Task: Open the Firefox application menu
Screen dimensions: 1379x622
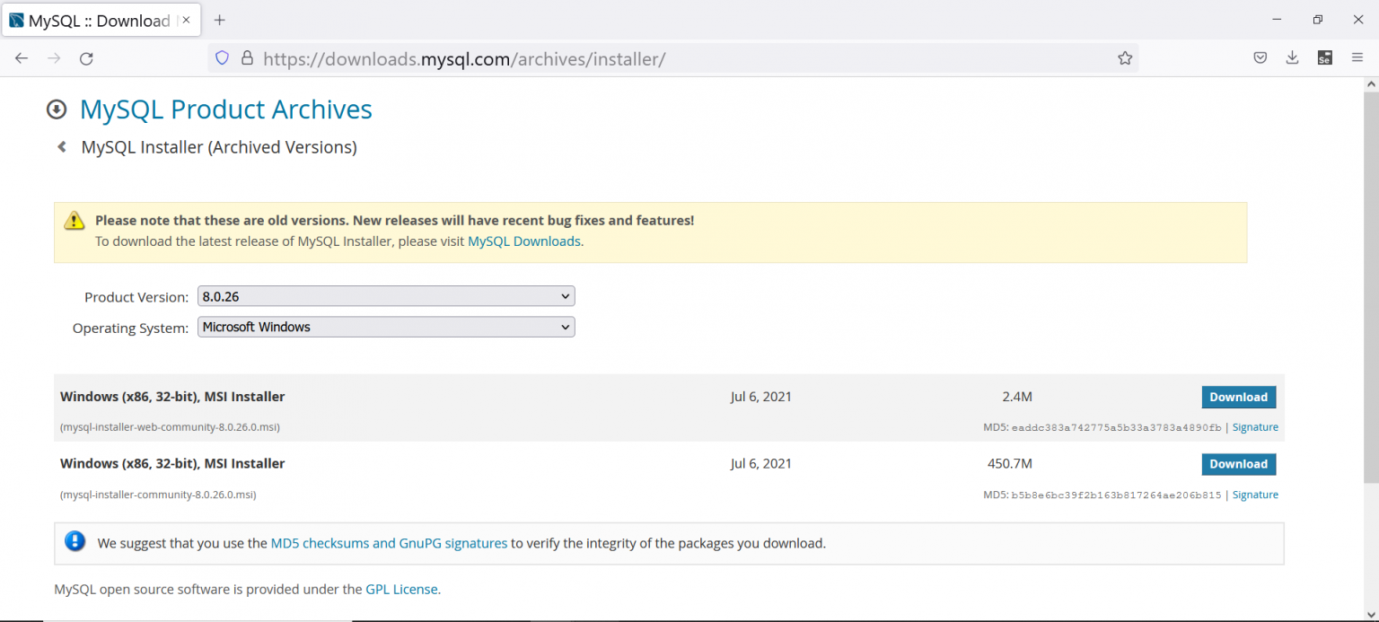Action: (x=1357, y=57)
